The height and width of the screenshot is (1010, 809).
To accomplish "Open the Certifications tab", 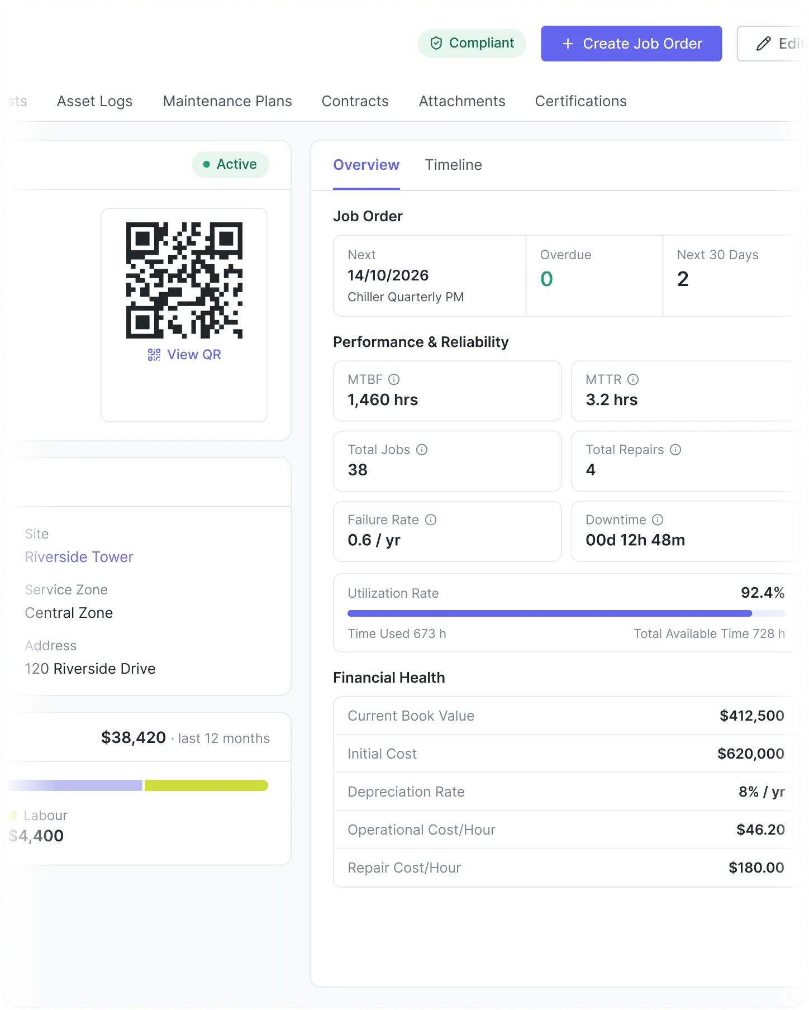I will tap(580, 101).
